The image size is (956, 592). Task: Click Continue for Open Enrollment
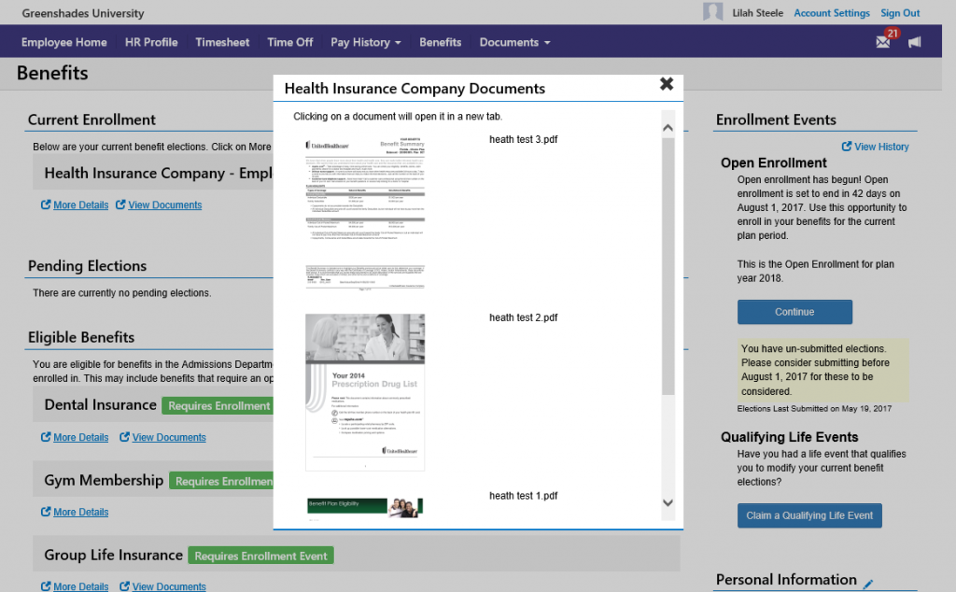pyautogui.click(x=794, y=312)
